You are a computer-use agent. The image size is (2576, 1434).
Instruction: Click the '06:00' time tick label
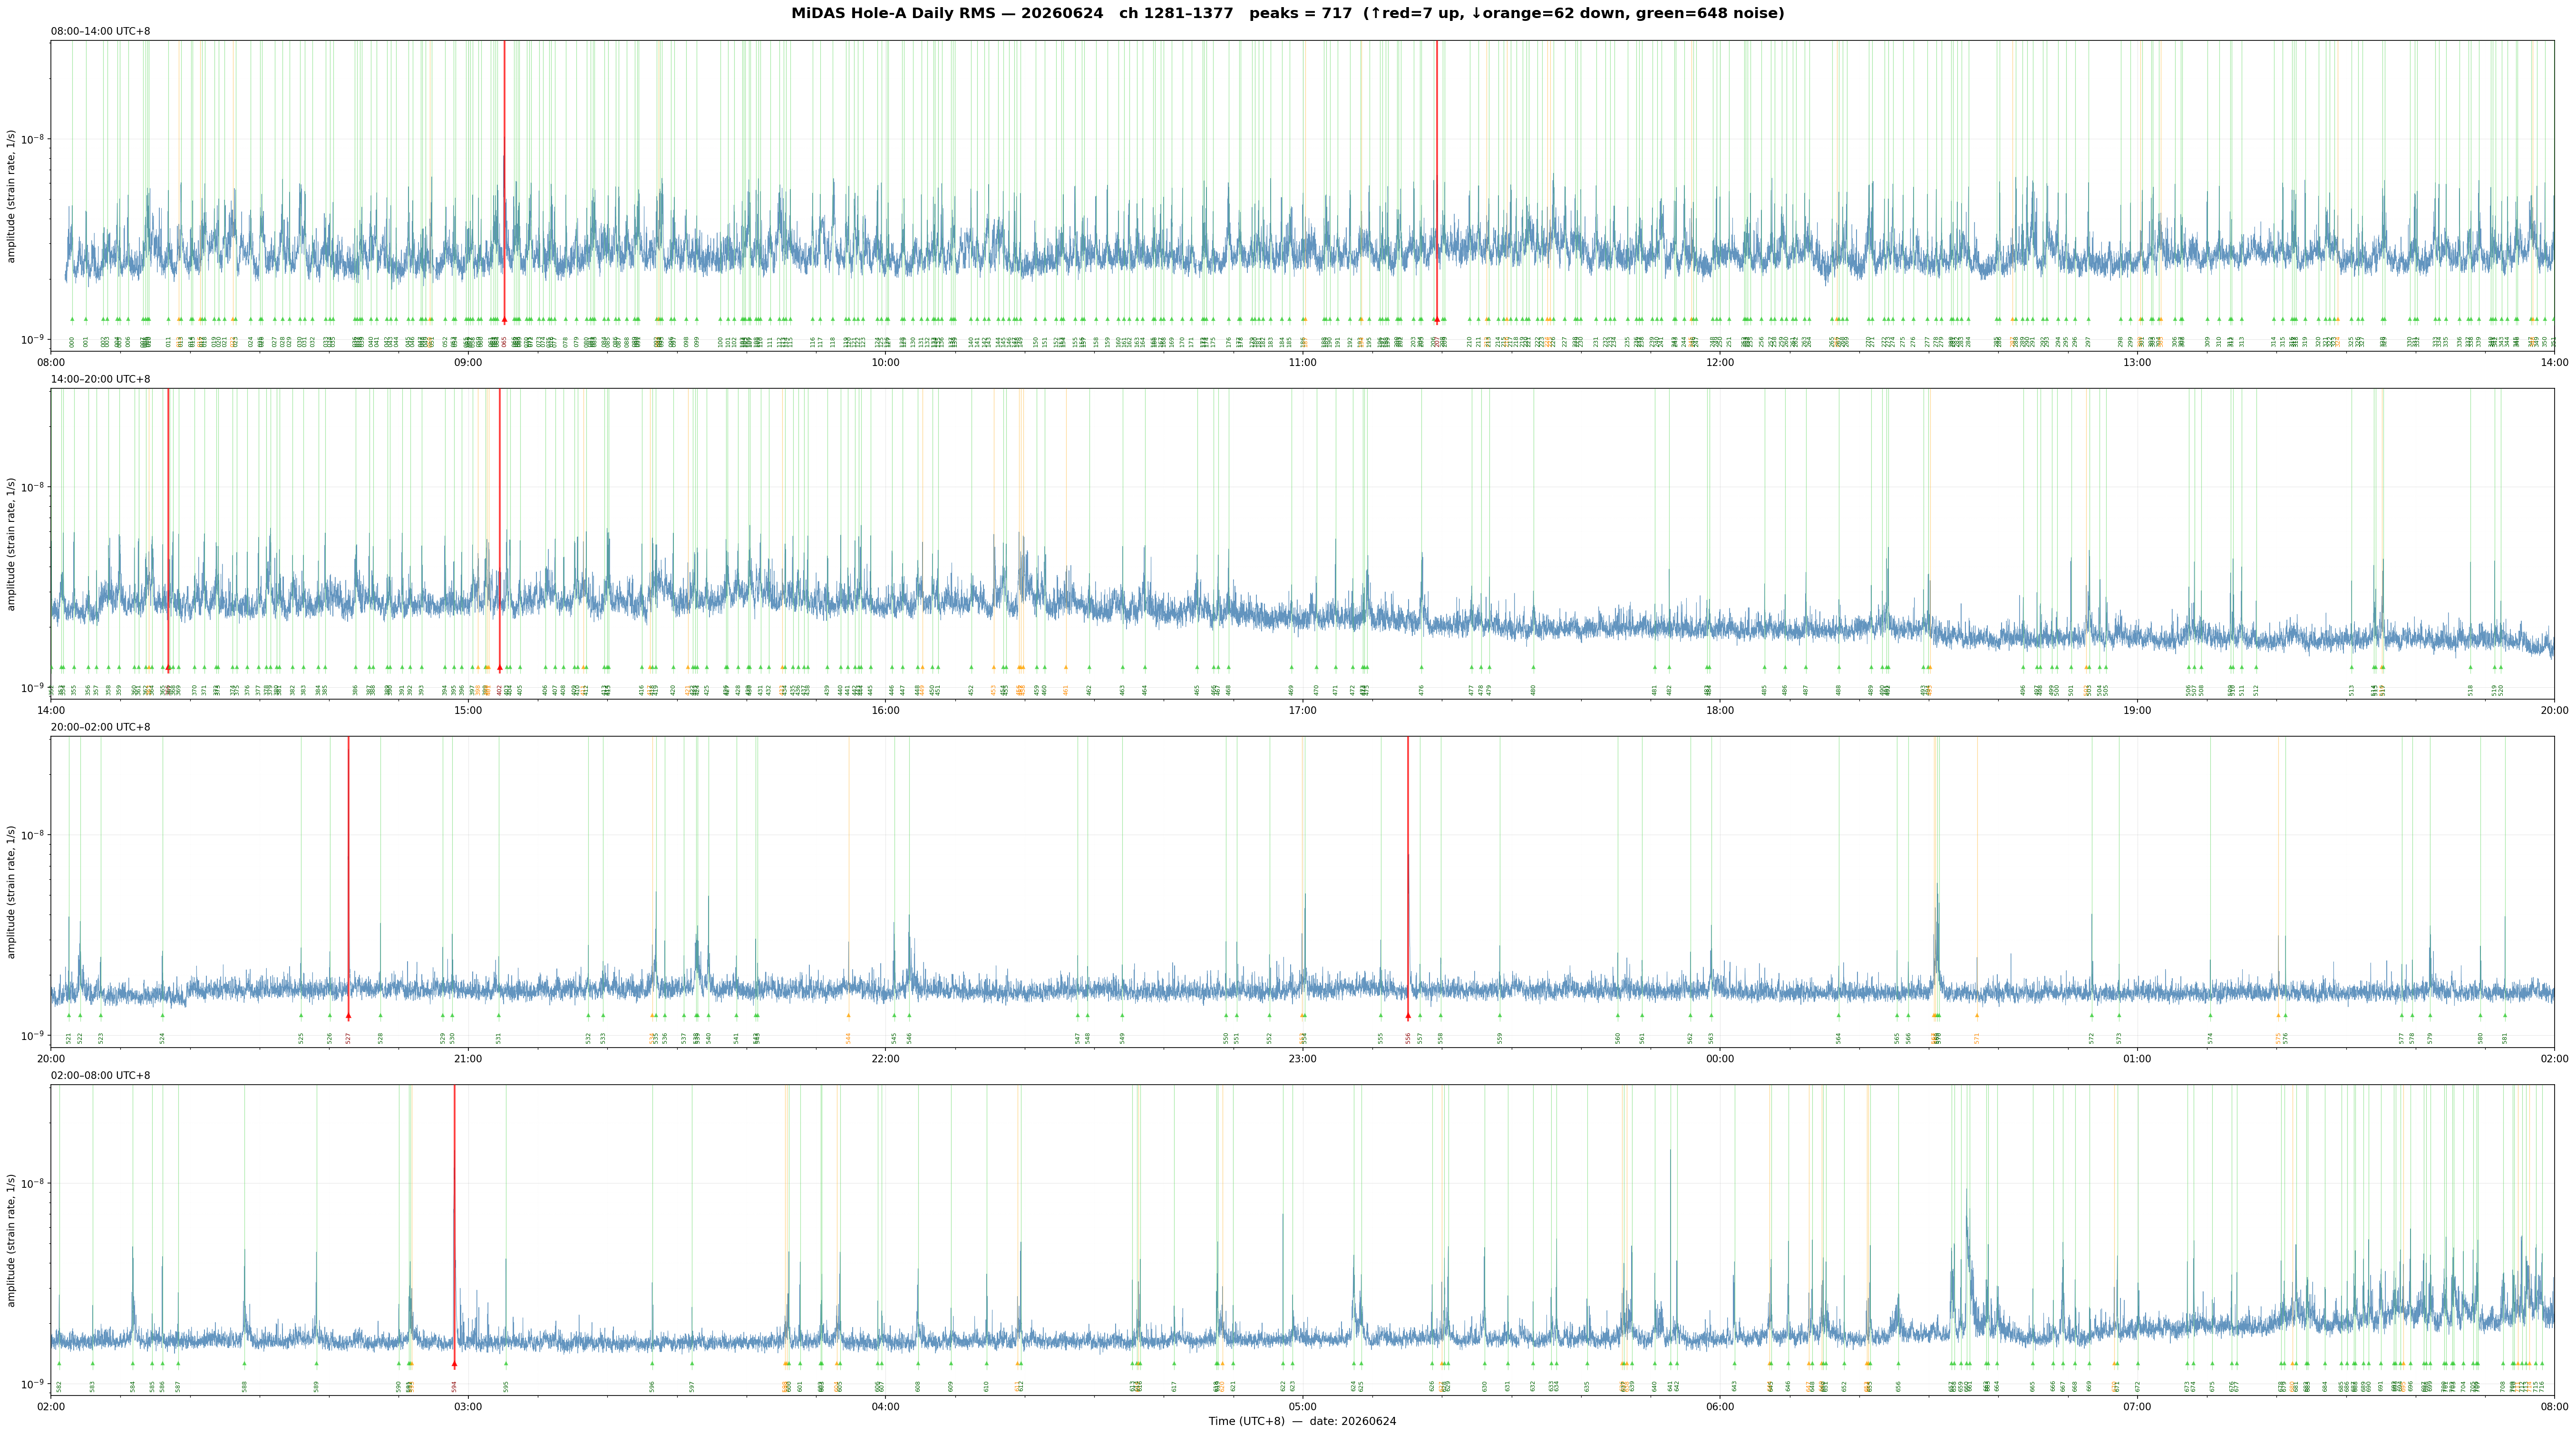tap(1720, 1406)
